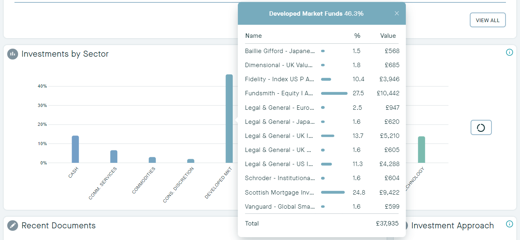Click the info icon next to Investment Approach
The height and width of the screenshot is (240, 520).
pyautogui.click(x=510, y=224)
